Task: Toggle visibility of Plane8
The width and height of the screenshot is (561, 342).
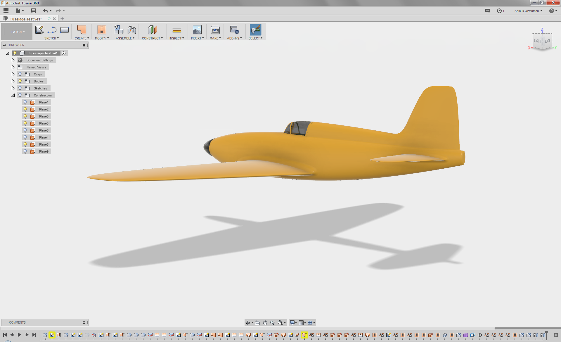Action: pos(25,144)
